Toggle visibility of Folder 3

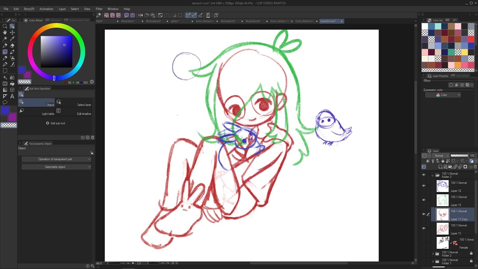pyautogui.click(x=423, y=175)
